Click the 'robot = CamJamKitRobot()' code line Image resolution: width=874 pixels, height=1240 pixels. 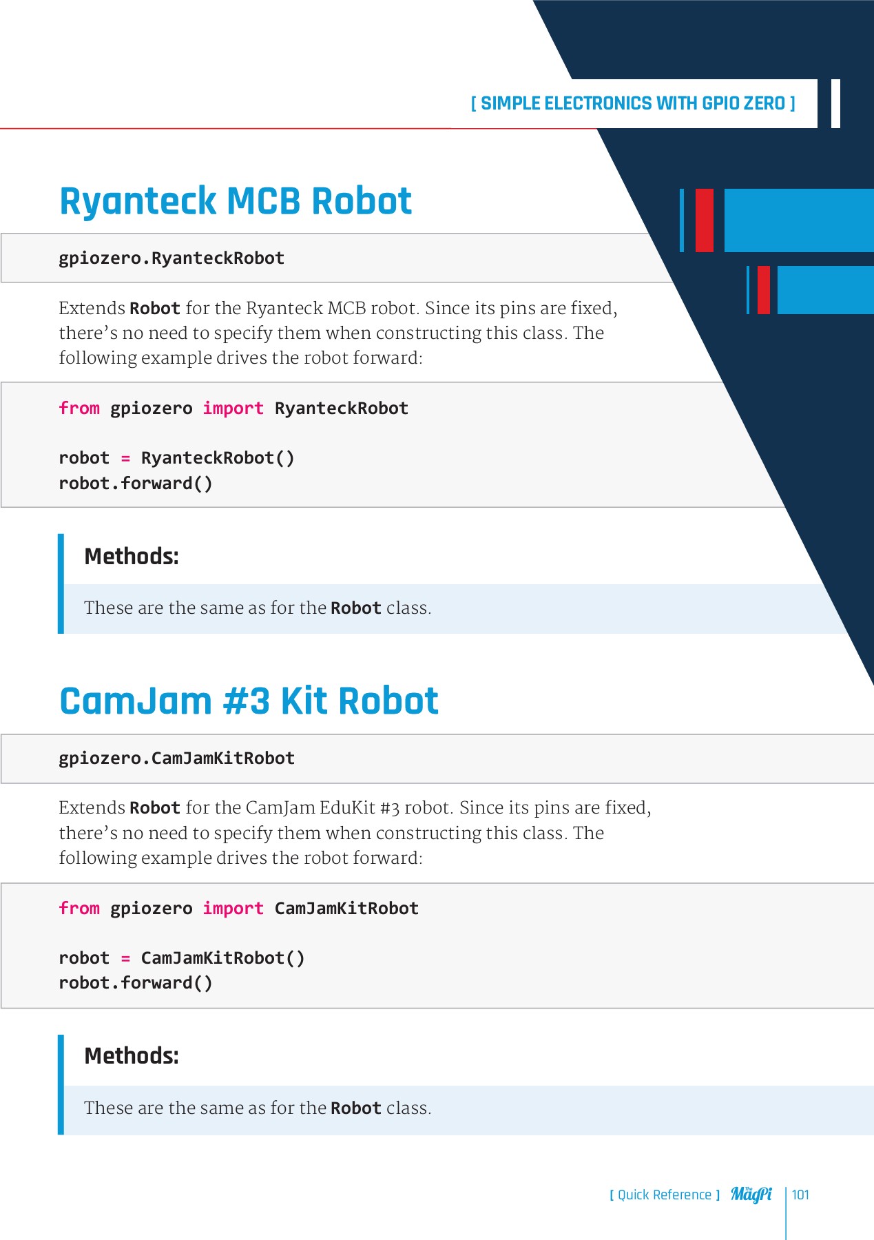(x=182, y=958)
